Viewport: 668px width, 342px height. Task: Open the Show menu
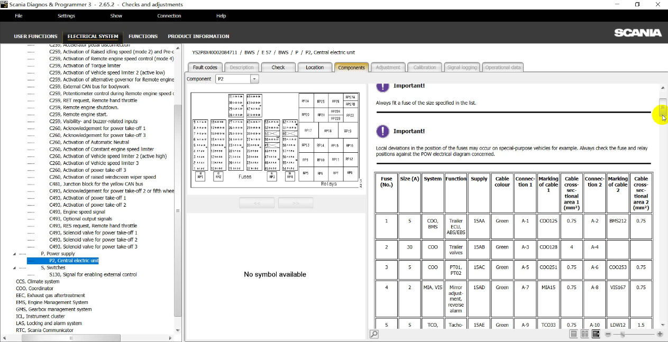click(116, 16)
